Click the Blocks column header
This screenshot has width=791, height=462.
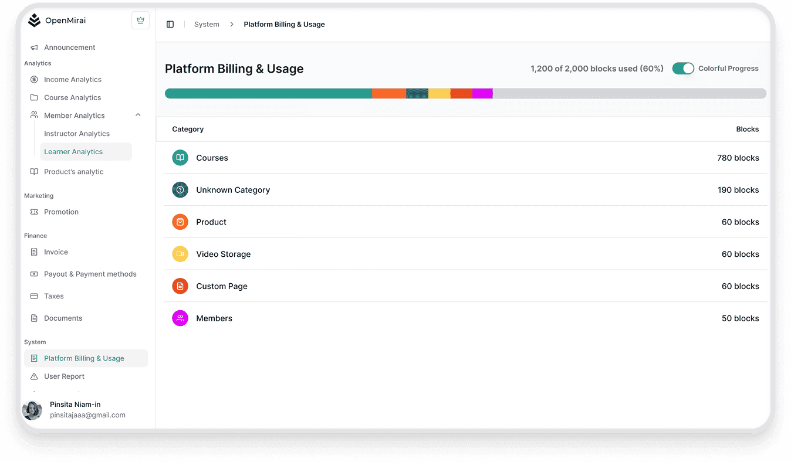click(x=747, y=130)
